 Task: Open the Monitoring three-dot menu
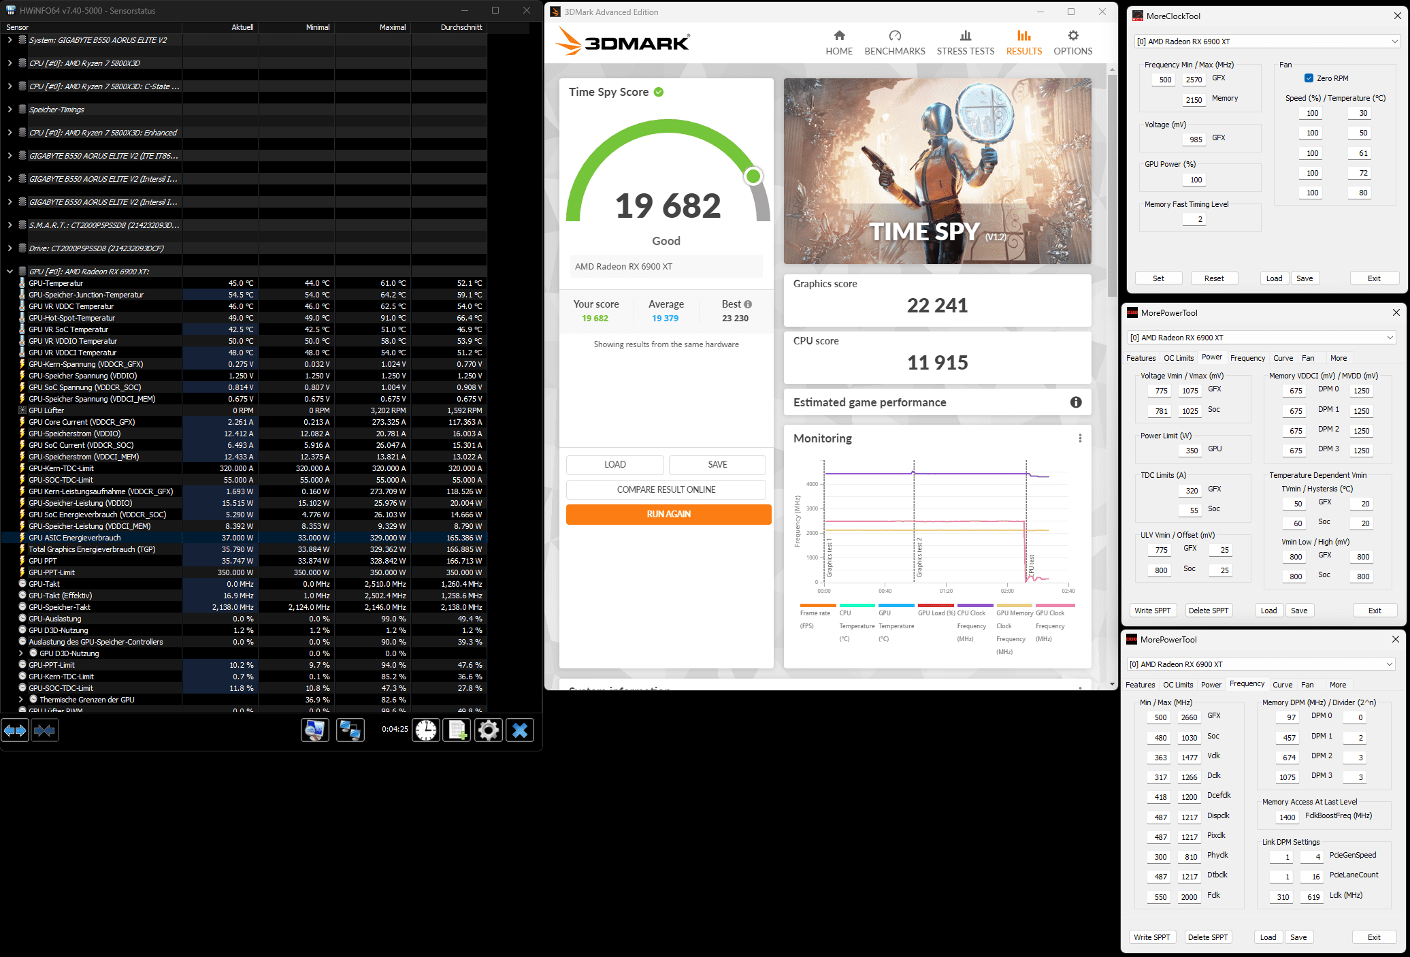pos(1080,438)
